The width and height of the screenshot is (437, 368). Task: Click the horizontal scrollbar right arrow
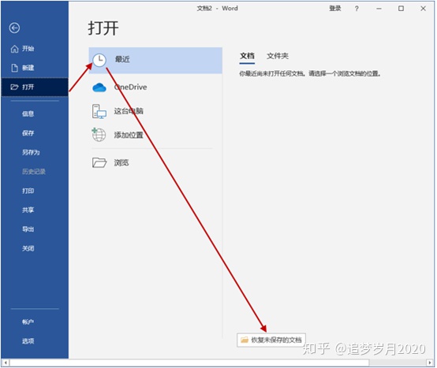pyautogui.click(x=430, y=362)
